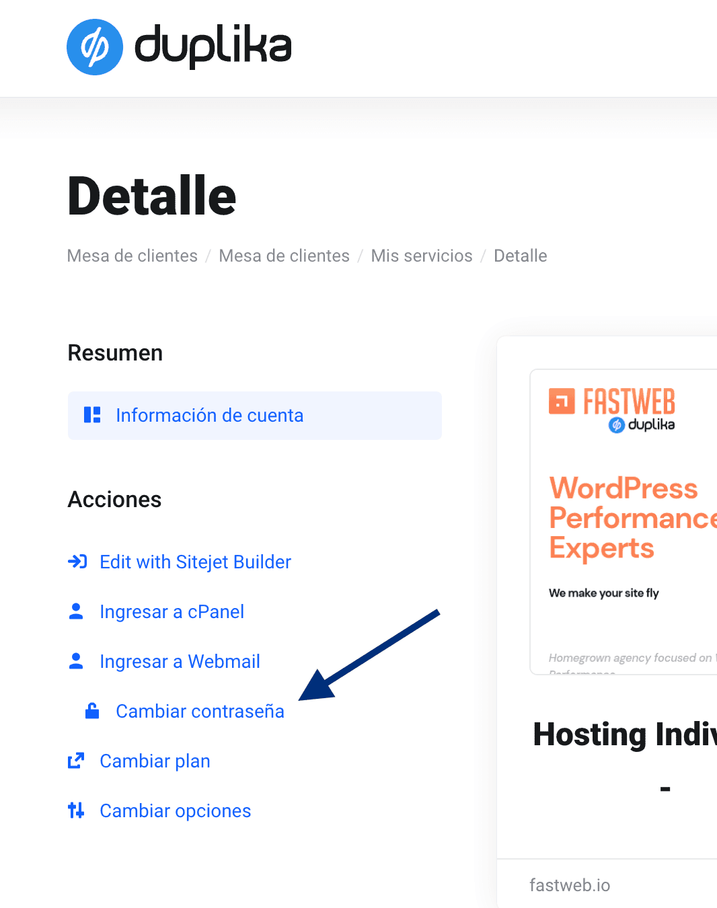The width and height of the screenshot is (717, 908).
Task: Open the first Mesa de clientes breadcrumb
Action: coord(133,256)
